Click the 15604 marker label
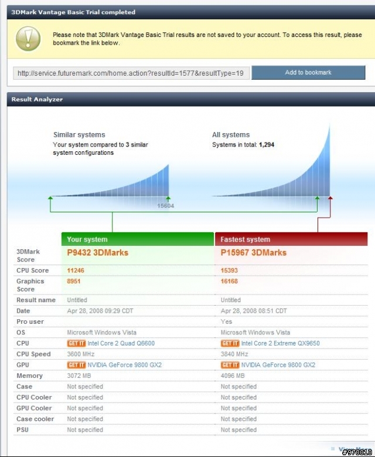 click(x=166, y=206)
